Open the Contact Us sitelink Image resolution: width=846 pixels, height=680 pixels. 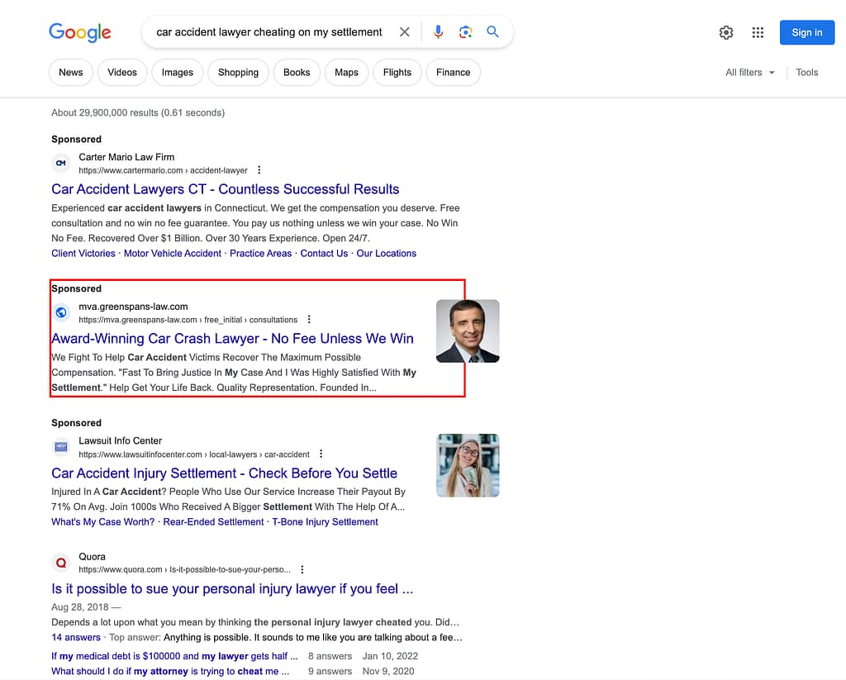click(x=324, y=253)
